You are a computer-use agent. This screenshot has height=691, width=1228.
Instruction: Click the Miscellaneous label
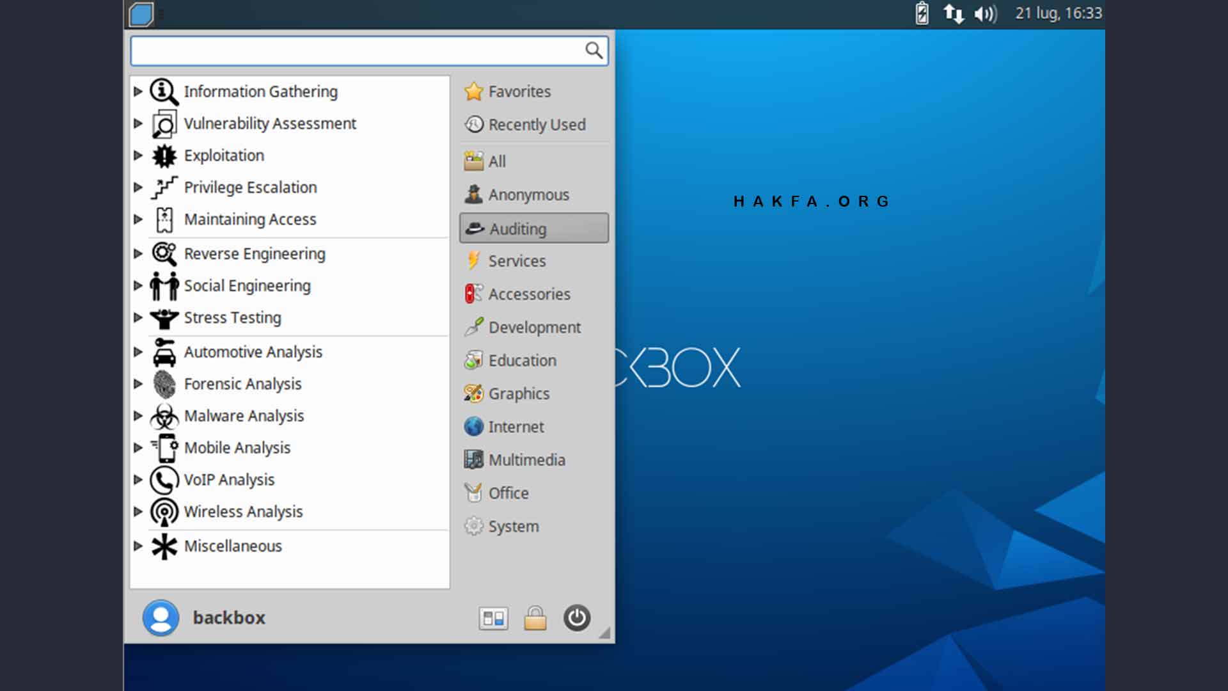click(233, 546)
